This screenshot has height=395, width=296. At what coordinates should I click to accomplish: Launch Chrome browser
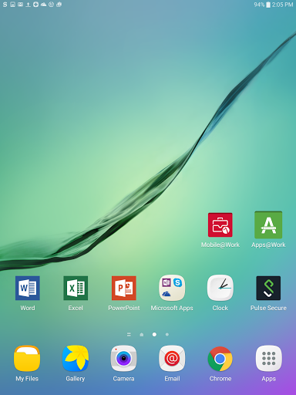(x=220, y=359)
